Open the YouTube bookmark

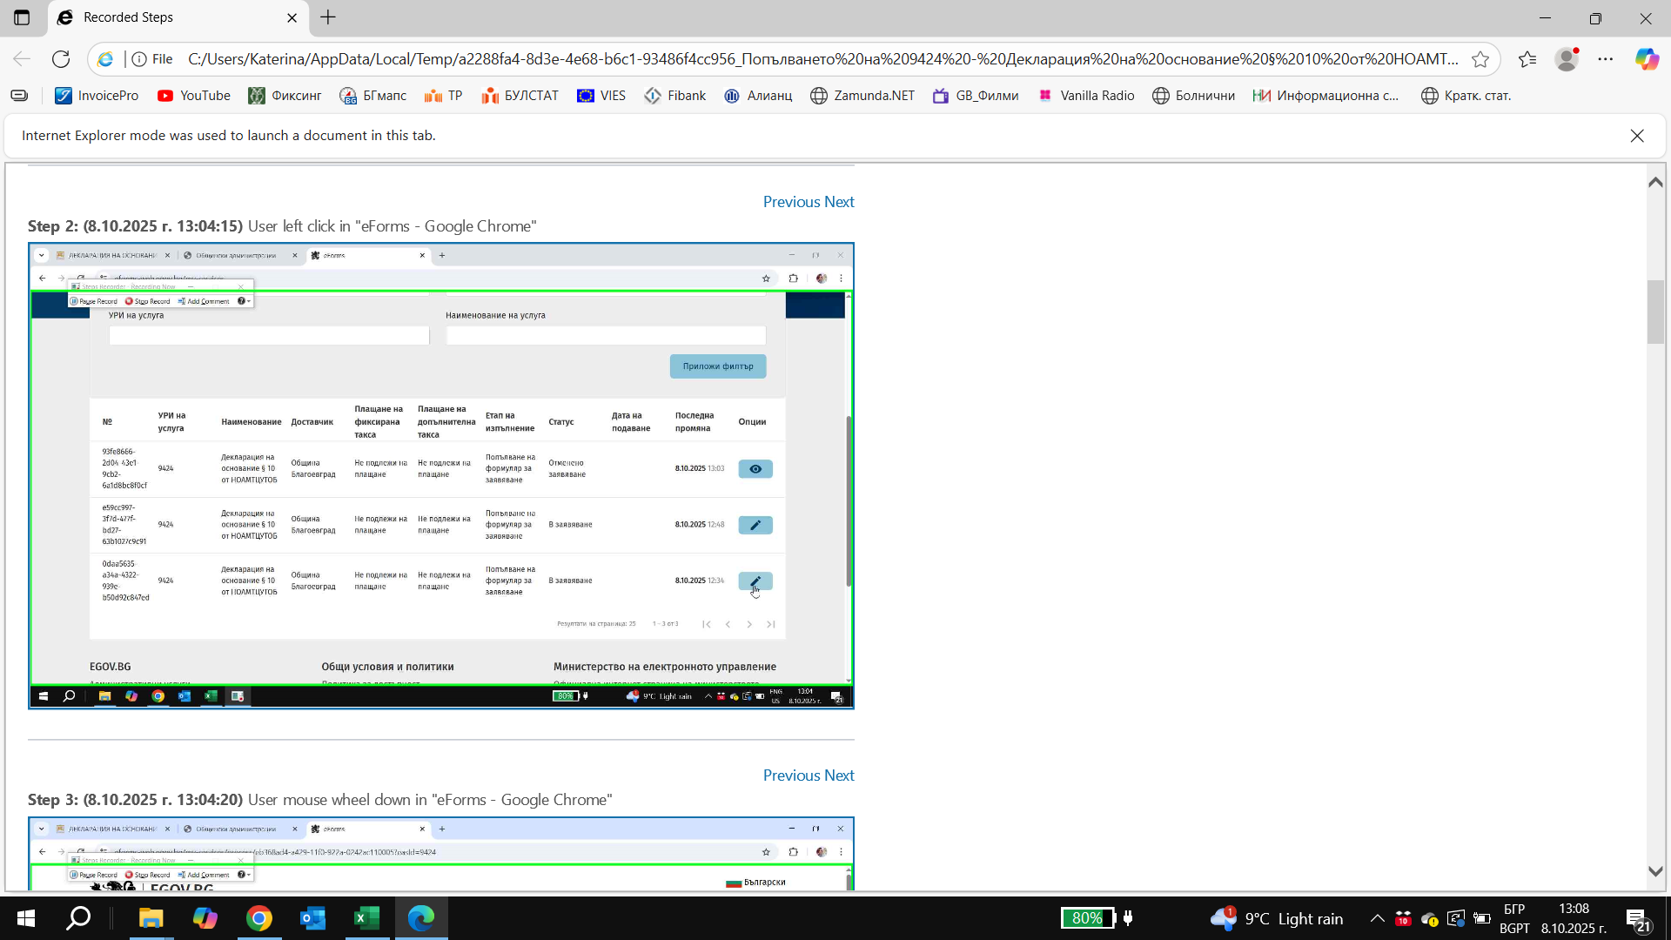click(194, 96)
